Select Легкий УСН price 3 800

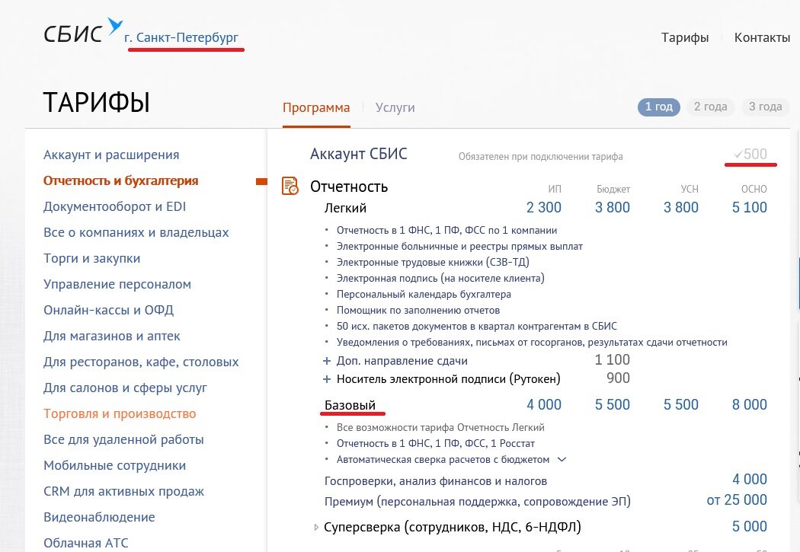coord(681,207)
